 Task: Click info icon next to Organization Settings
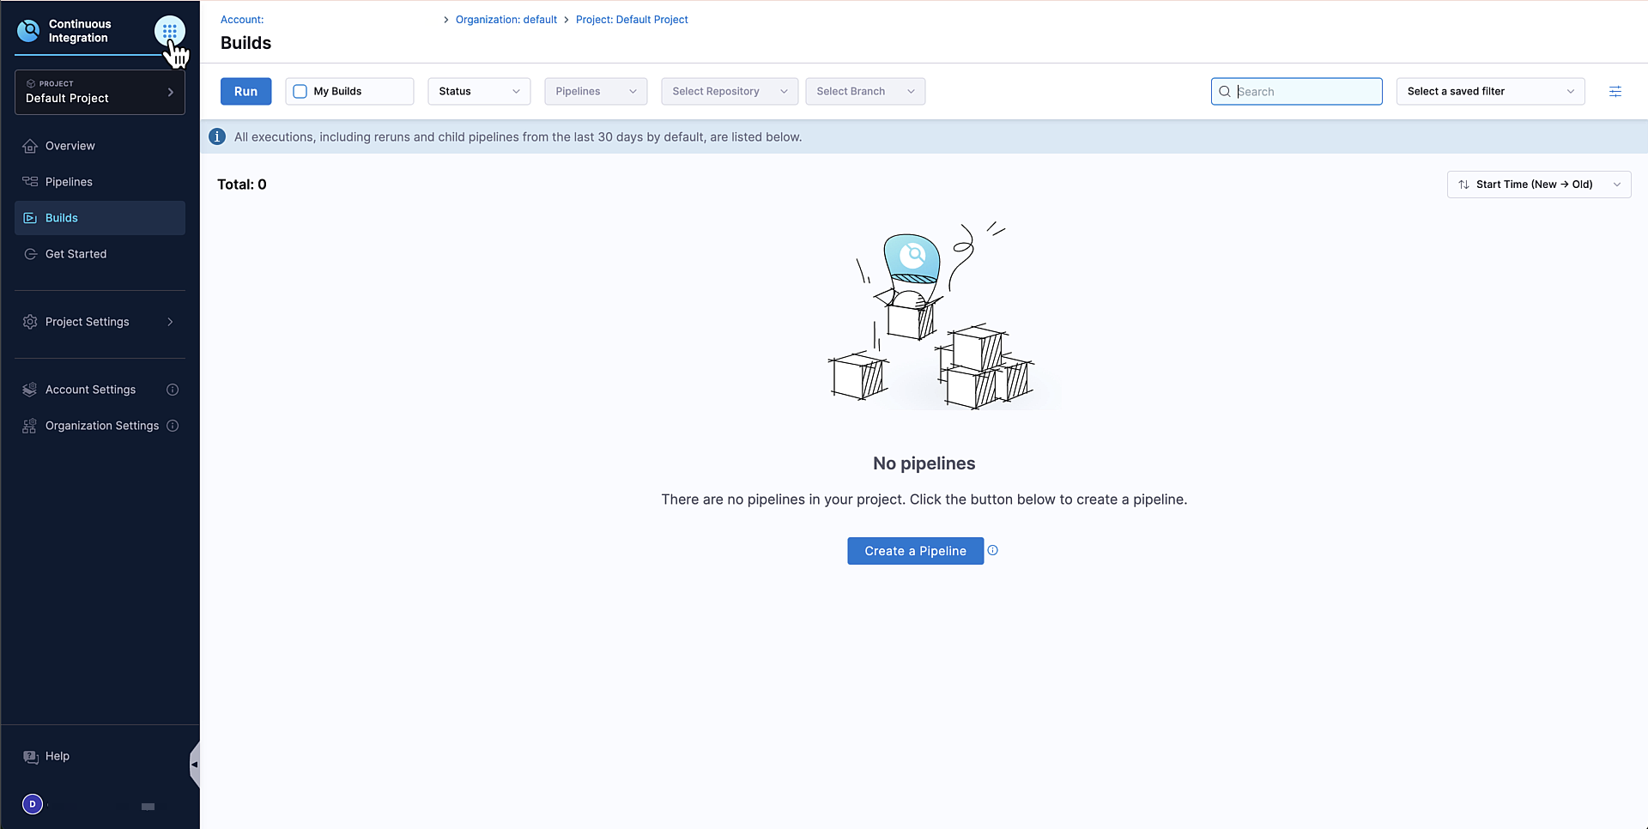click(173, 426)
